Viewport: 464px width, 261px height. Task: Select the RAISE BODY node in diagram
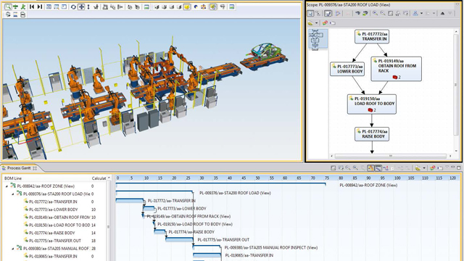pyautogui.click(x=372, y=134)
